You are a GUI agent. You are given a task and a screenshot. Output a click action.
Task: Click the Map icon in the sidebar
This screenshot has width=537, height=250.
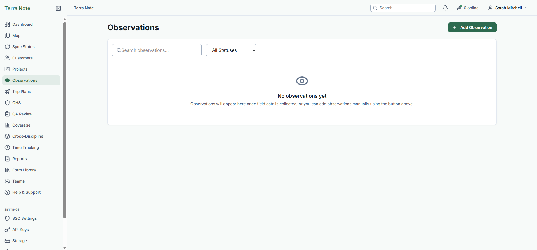7,36
